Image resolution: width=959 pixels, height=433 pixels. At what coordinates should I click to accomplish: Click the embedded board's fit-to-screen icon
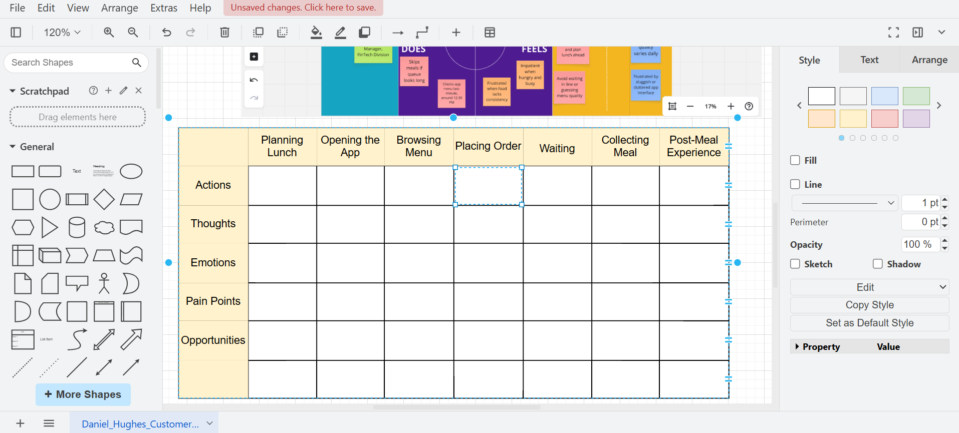coord(672,106)
